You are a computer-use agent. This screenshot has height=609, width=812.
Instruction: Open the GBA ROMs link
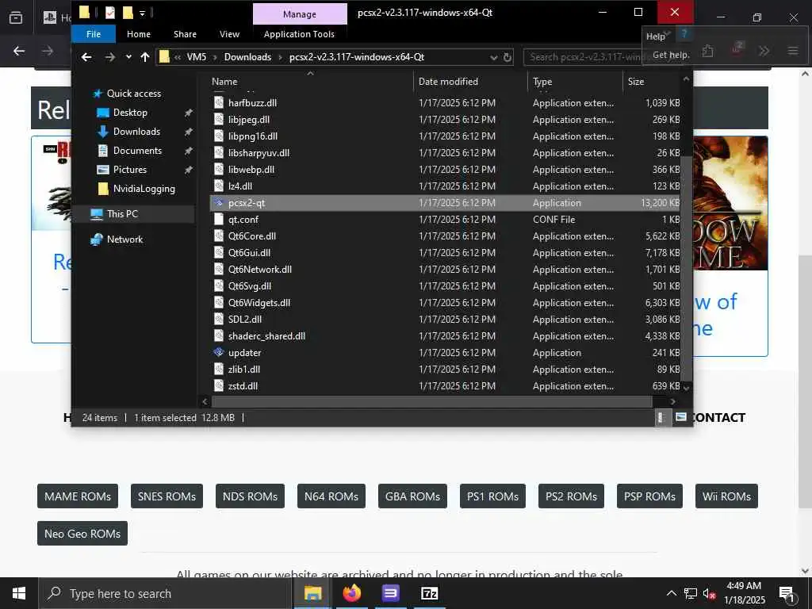point(412,496)
